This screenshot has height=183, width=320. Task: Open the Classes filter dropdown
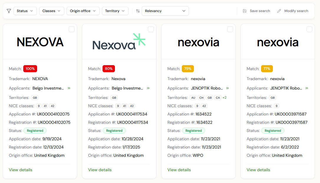click(52, 11)
